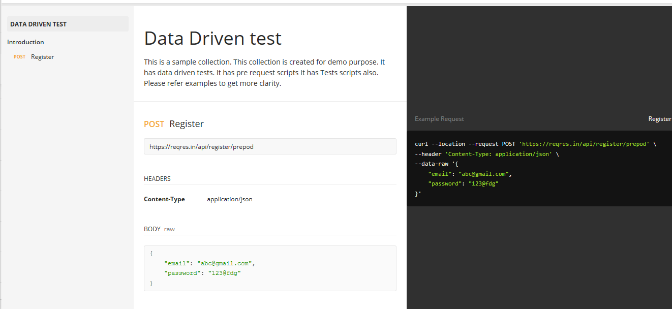Click the curl command first line
The image size is (672, 309).
pyautogui.click(x=535, y=144)
